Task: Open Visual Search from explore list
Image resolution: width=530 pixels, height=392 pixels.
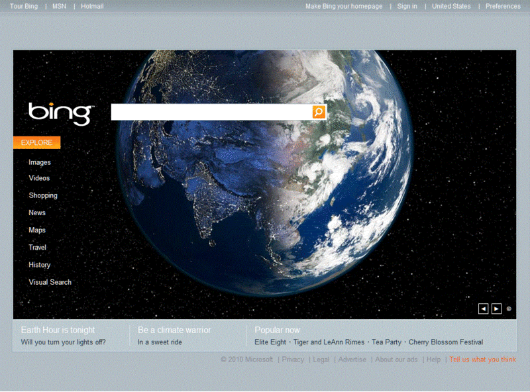Action: click(x=50, y=282)
